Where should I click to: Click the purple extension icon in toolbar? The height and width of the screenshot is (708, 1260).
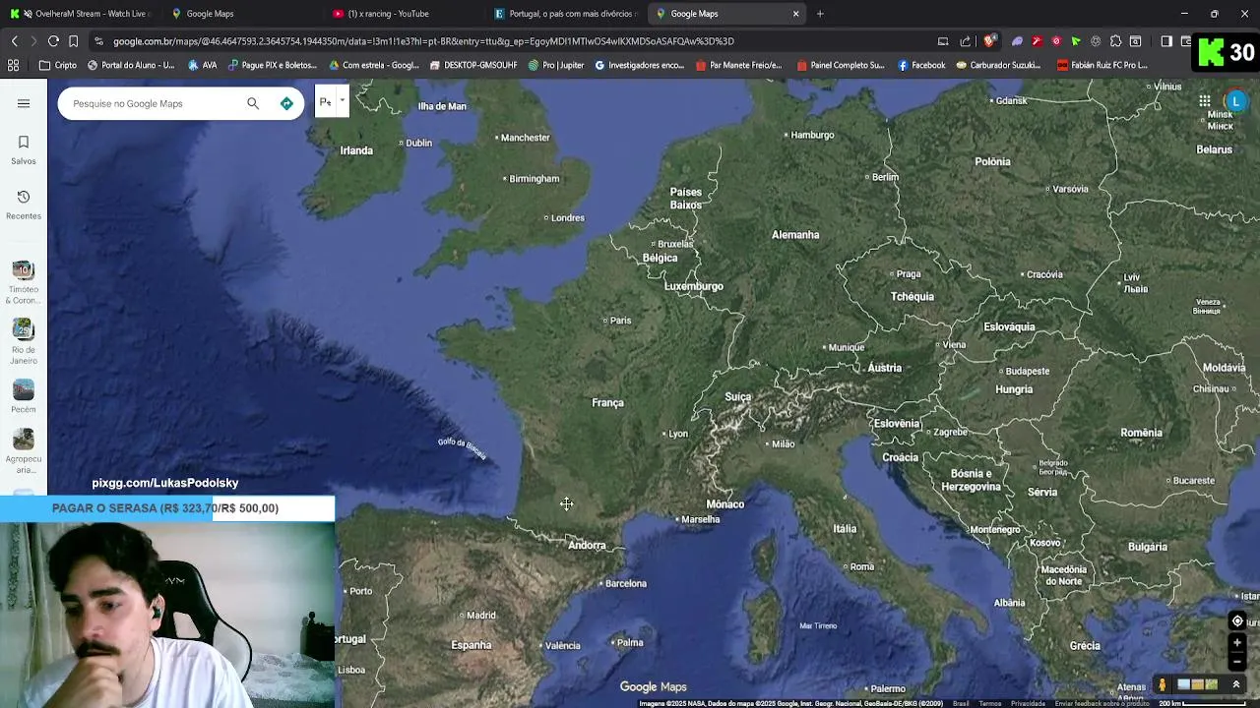tap(1017, 41)
